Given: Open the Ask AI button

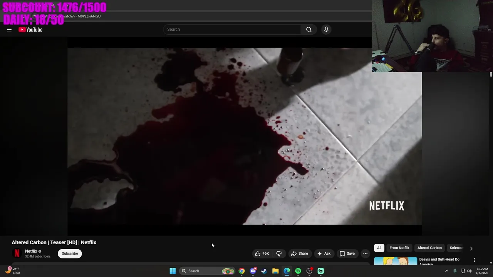Looking at the screenshot, I should [x=324, y=254].
